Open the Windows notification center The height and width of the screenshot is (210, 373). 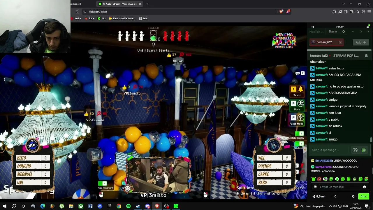[x=367, y=206]
